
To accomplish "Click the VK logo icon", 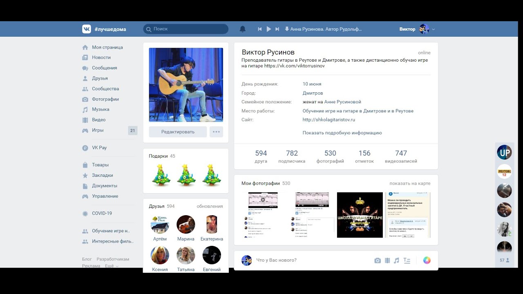I will (x=87, y=29).
